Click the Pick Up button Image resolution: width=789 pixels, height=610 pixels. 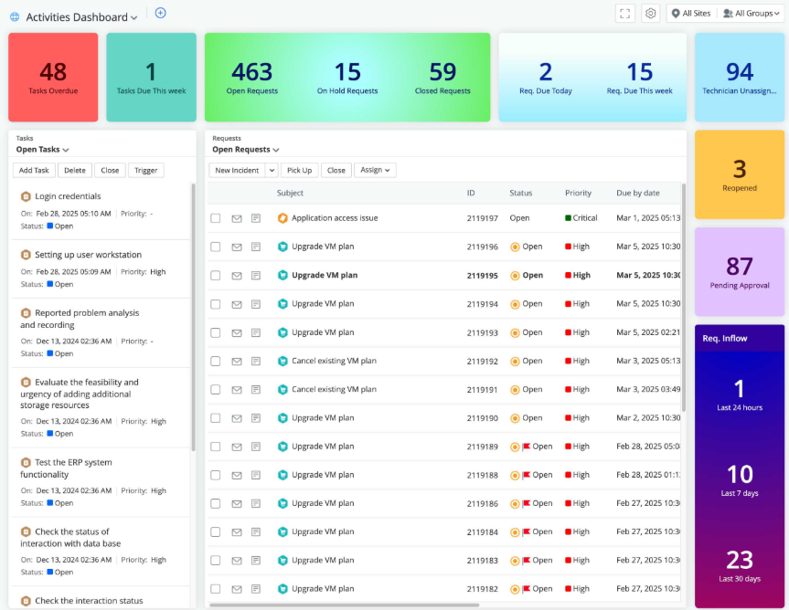[302, 170]
